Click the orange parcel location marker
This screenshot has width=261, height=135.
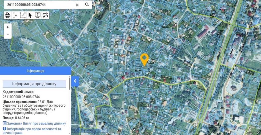pos(144,59)
